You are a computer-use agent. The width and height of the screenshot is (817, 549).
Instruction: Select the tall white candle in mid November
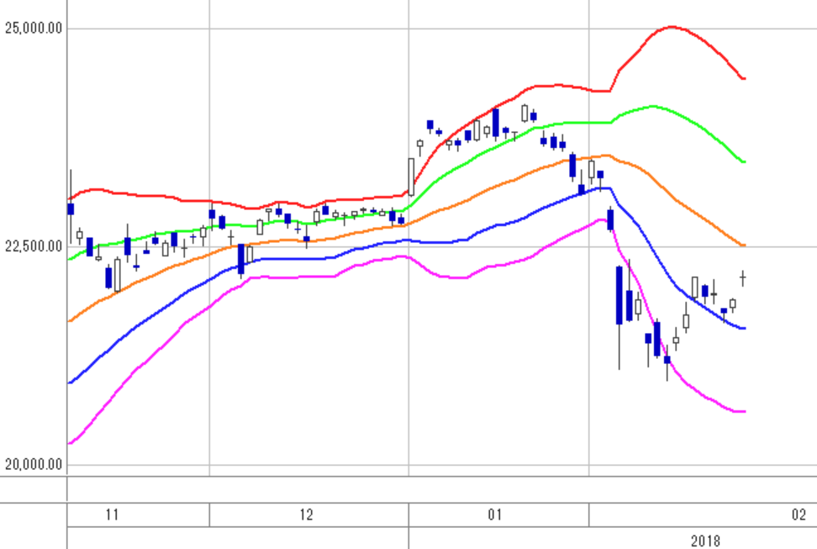(x=117, y=275)
